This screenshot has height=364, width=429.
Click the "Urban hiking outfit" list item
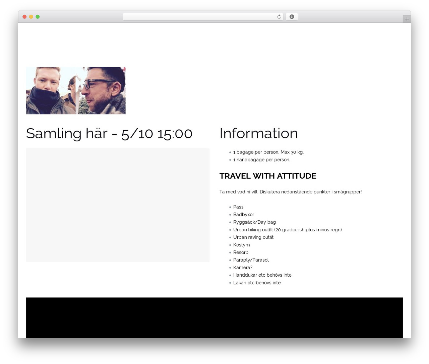click(x=288, y=230)
